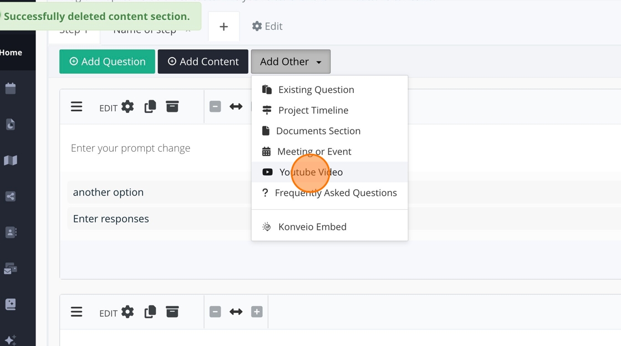Open the map icon in left sidebar
The height and width of the screenshot is (346, 621).
(11, 161)
